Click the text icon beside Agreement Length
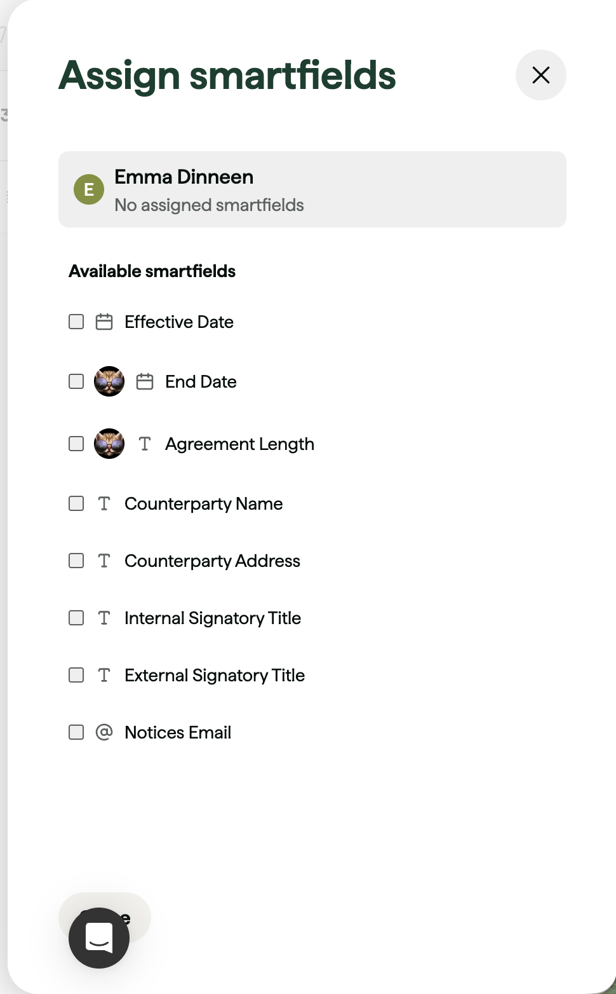The height and width of the screenshot is (994, 616). pyautogui.click(x=145, y=444)
